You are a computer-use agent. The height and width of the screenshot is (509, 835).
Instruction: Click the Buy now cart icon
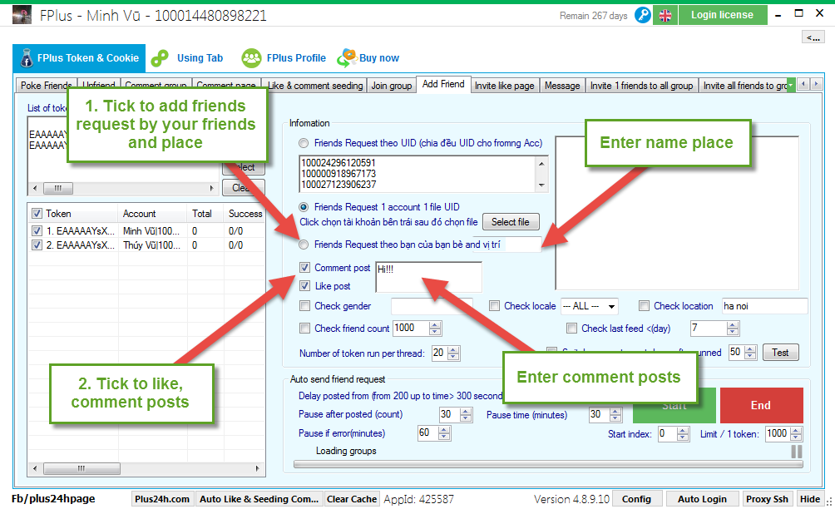pos(347,58)
